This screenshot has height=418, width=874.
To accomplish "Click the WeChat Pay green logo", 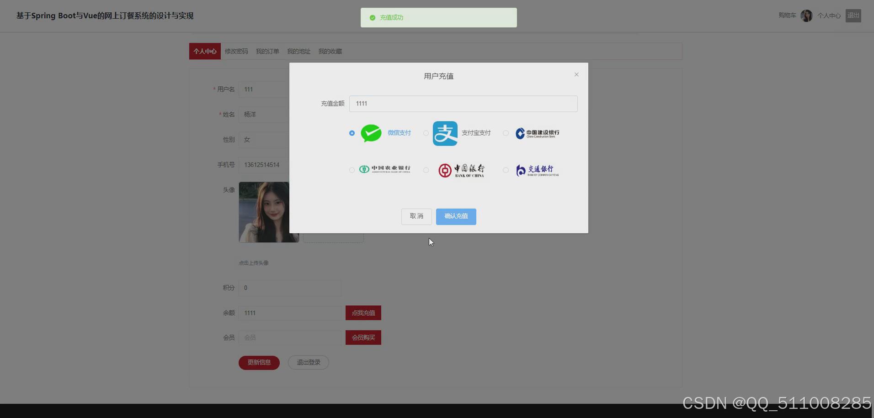I will point(371,133).
